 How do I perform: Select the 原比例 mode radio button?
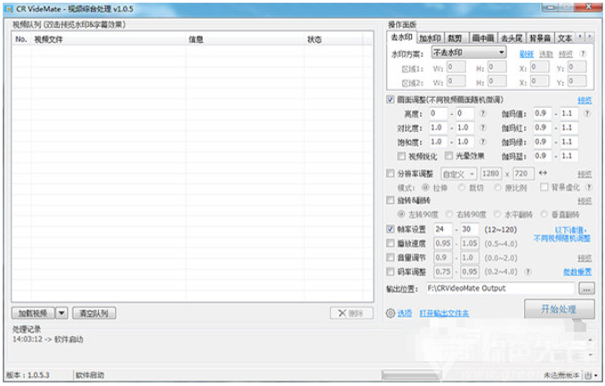[497, 188]
